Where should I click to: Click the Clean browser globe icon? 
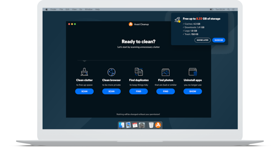point(111,72)
